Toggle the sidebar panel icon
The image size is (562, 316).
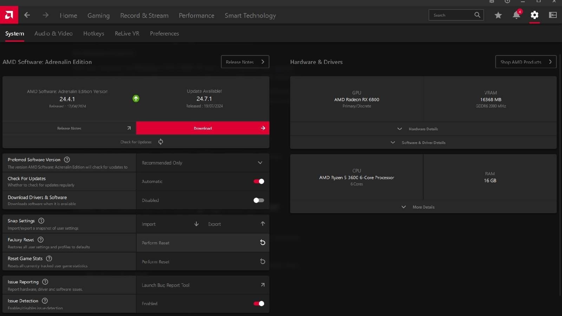click(x=553, y=15)
